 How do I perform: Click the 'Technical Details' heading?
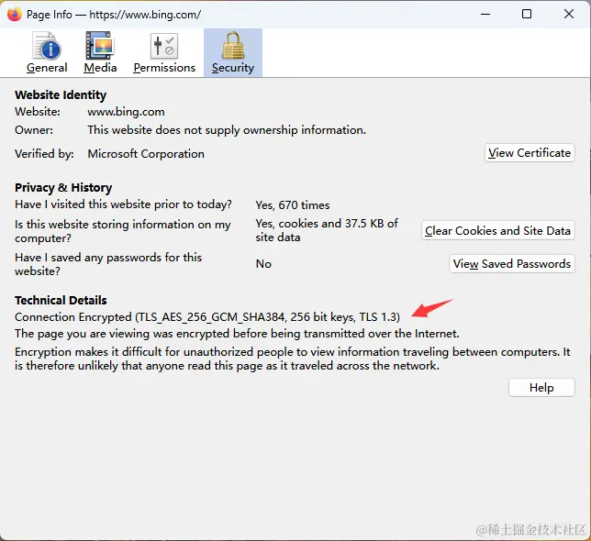(61, 301)
